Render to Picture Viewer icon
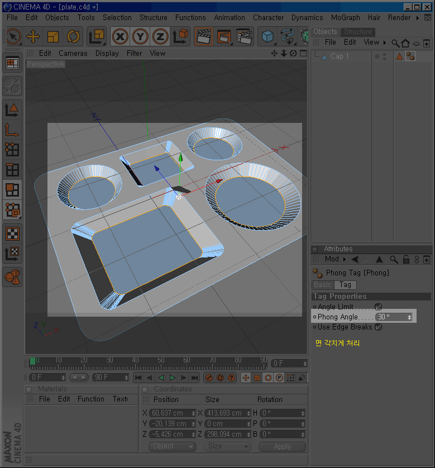The width and height of the screenshot is (435, 468). pyautogui.click(x=224, y=37)
